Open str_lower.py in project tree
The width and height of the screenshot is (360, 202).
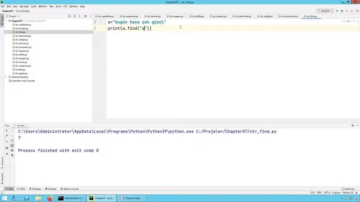[x=21, y=62]
